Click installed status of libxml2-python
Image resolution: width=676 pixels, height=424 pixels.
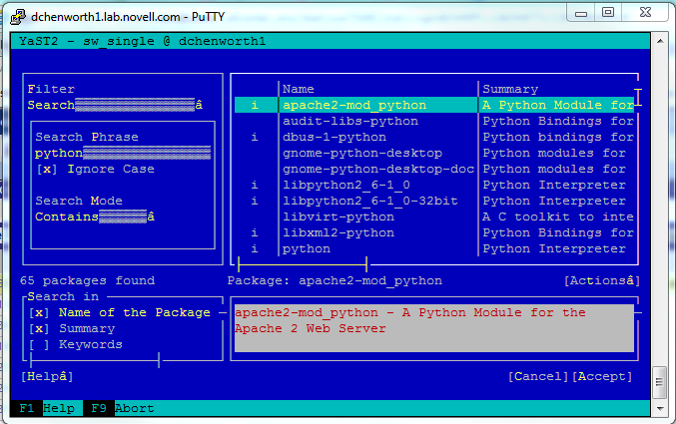tap(255, 232)
